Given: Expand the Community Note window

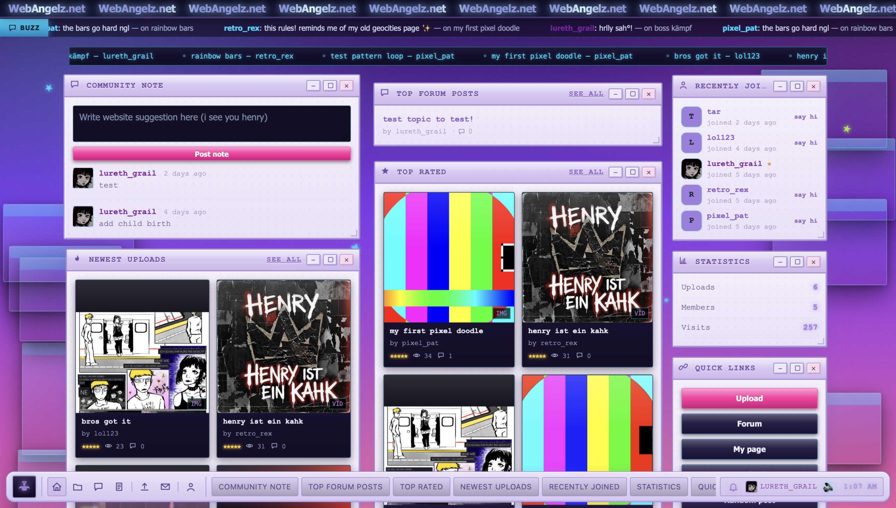Looking at the screenshot, I should (x=330, y=86).
